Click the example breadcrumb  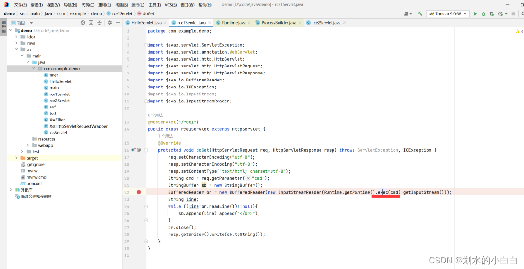(78, 13)
